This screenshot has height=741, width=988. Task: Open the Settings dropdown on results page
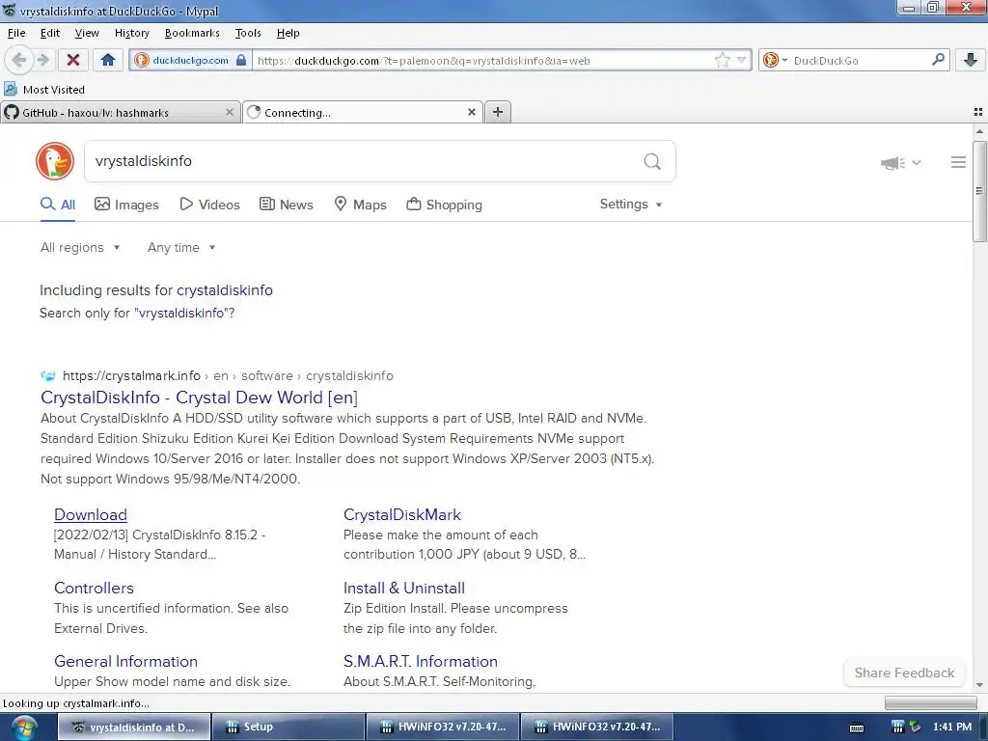[x=631, y=205]
